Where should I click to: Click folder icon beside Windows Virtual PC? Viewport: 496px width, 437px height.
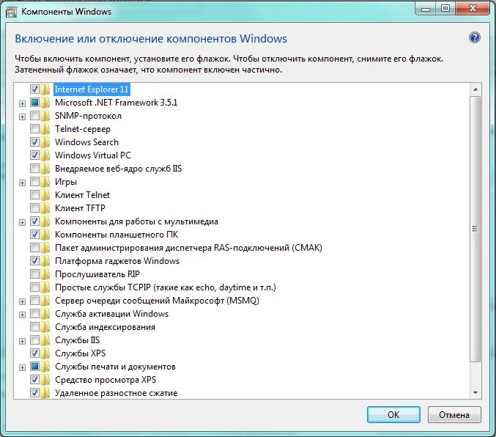45,155
